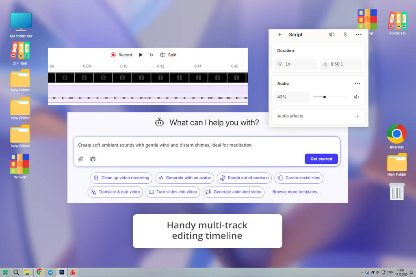
Task: Open notifications bell in system tray
Action: click(x=411, y=272)
